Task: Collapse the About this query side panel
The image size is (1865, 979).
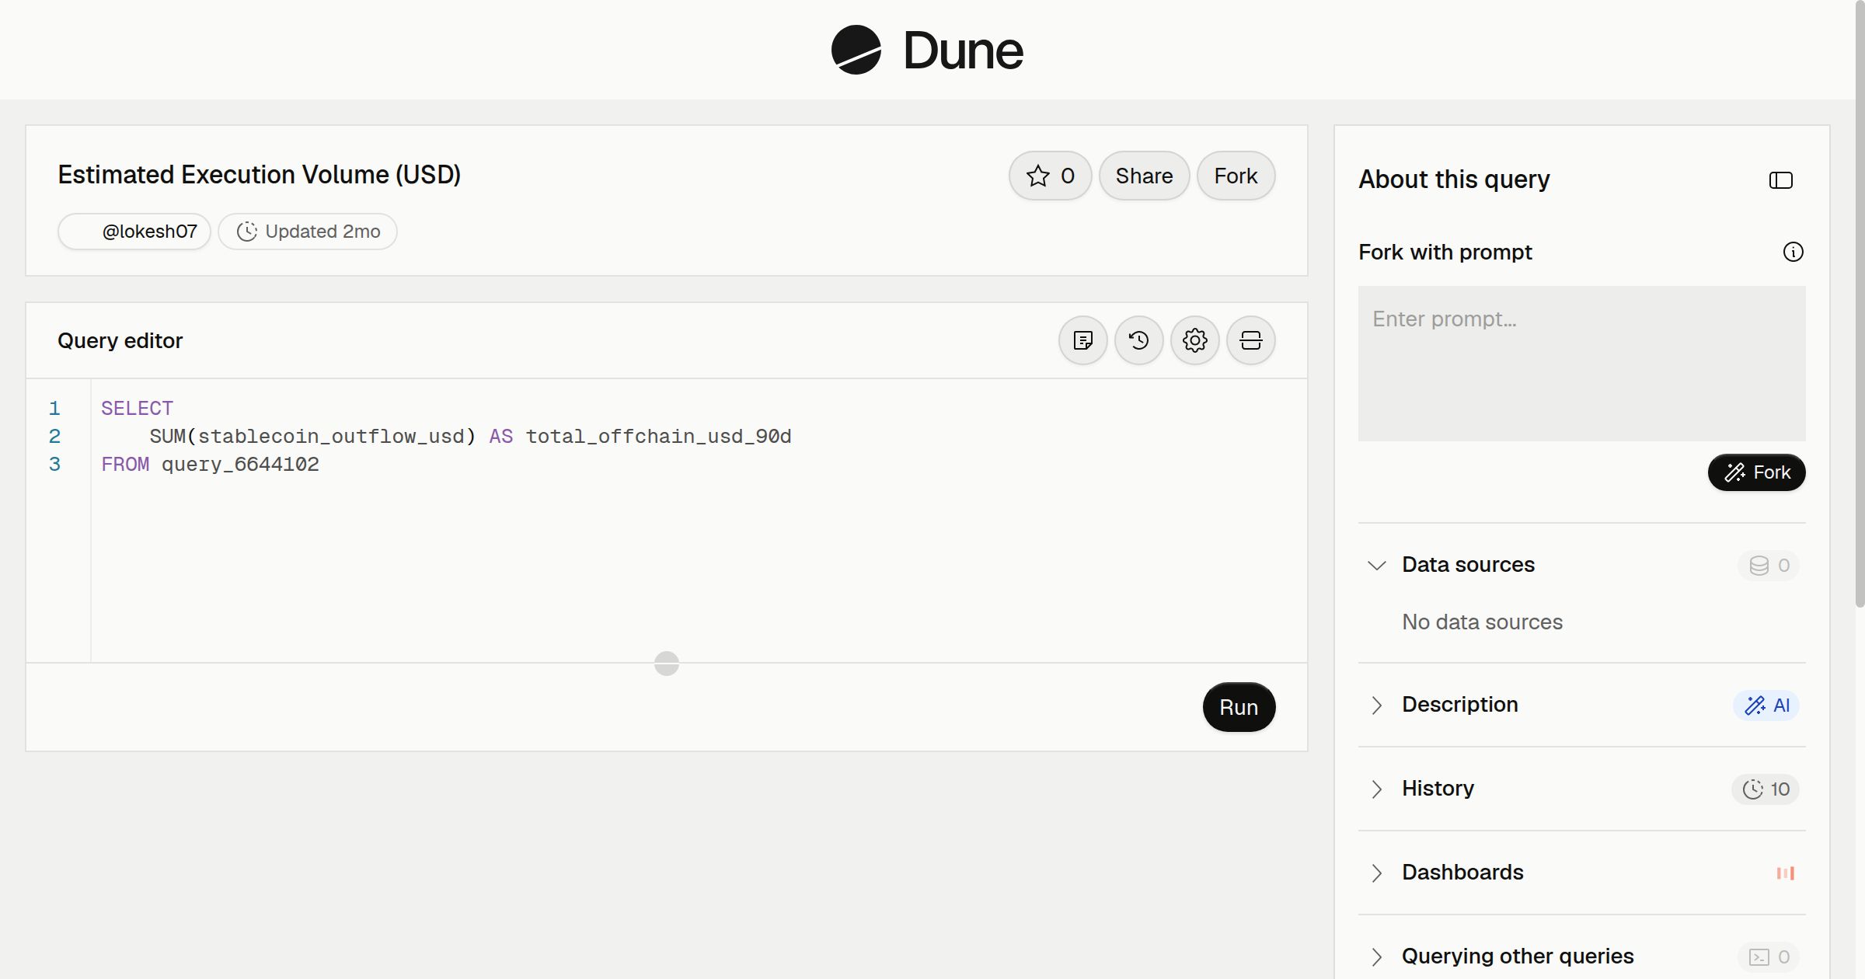Action: coord(1781,180)
